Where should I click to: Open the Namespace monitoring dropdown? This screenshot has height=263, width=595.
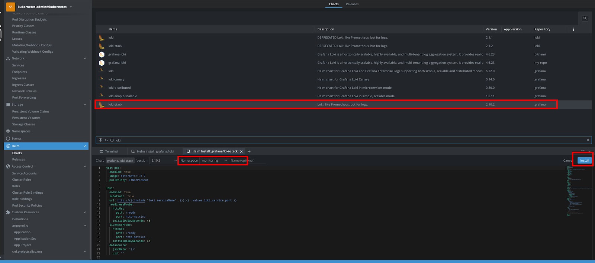[x=214, y=161]
